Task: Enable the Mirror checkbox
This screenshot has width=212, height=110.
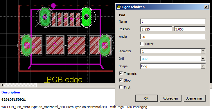Action: pyautogui.click(x=142, y=44)
